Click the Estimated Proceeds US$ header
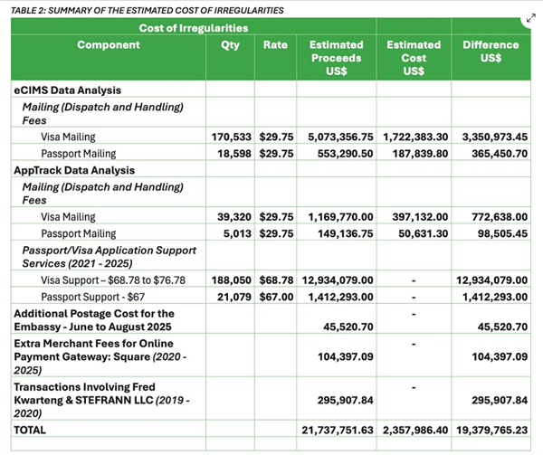 pyautogui.click(x=337, y=58)
